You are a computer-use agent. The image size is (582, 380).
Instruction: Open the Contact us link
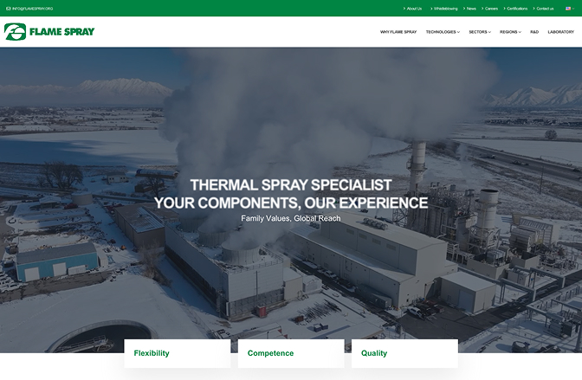tap(543, 9)
